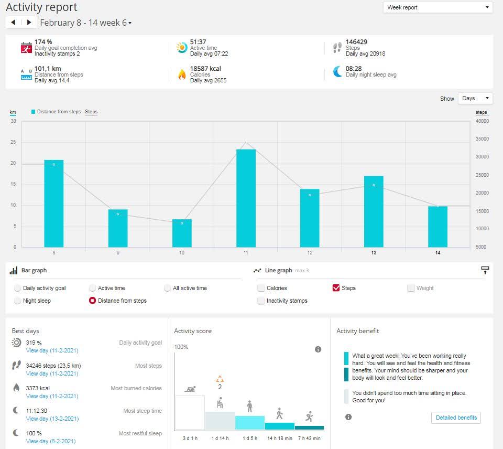Open the Detailed benefits button
Viewport: 503px width, 449px height.
tap(456, 418)
